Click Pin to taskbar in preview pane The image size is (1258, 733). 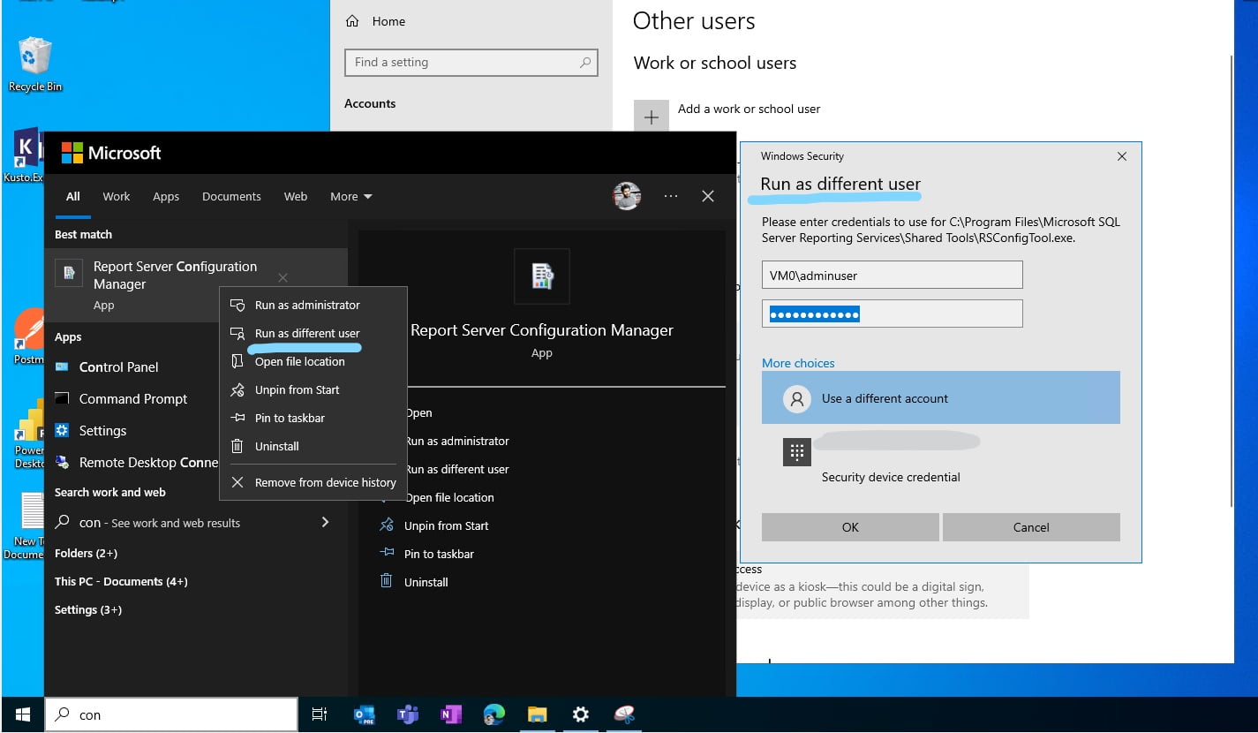click(x=427, y=554)
